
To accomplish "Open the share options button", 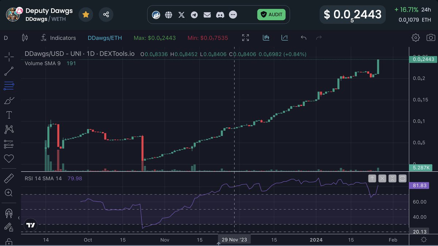I will [106, 15].
